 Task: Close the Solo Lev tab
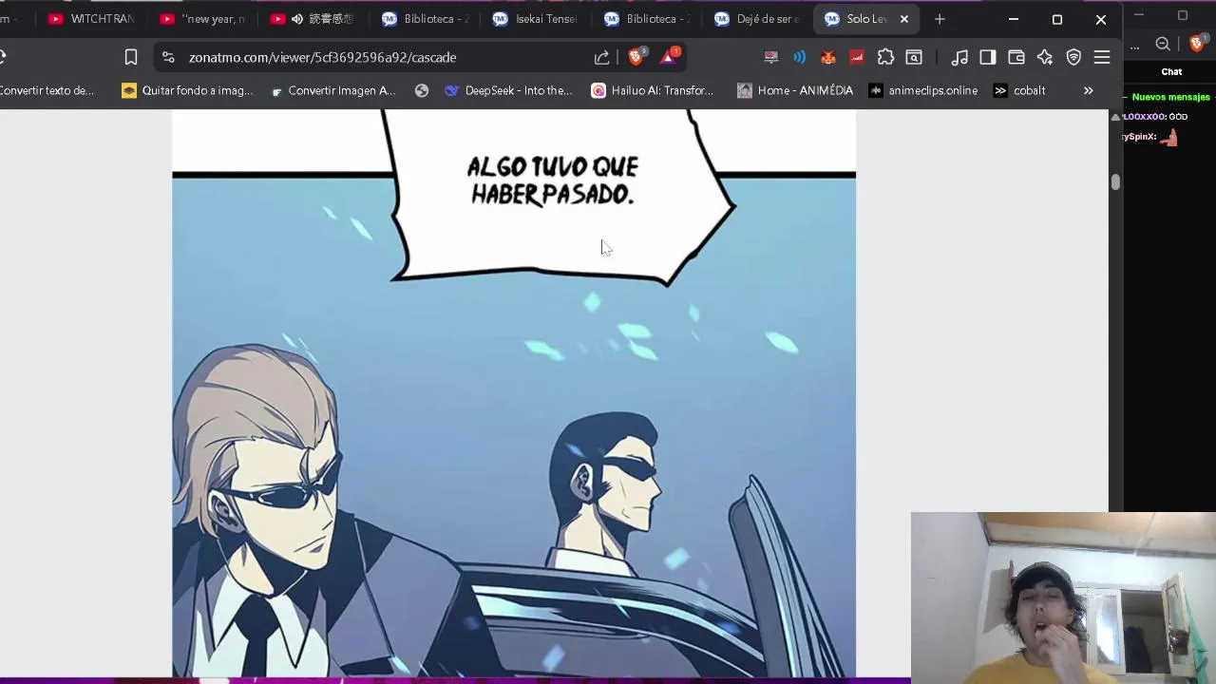(904, 19)
